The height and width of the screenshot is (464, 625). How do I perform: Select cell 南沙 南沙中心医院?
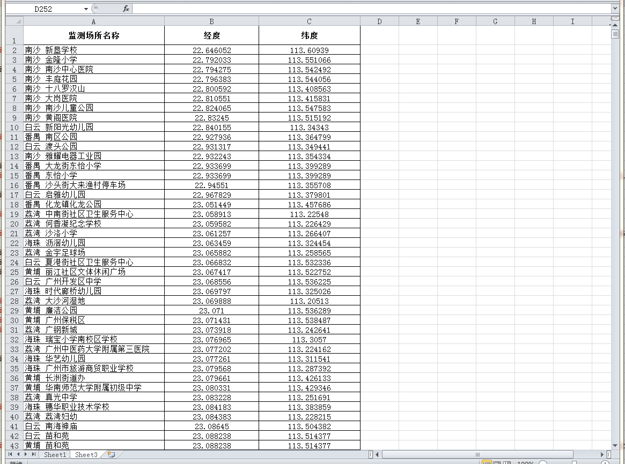click(x=94, y=69)
